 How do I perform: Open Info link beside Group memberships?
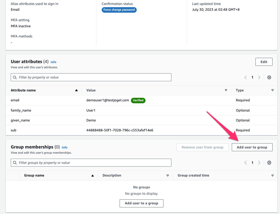(x=64, y=147)
